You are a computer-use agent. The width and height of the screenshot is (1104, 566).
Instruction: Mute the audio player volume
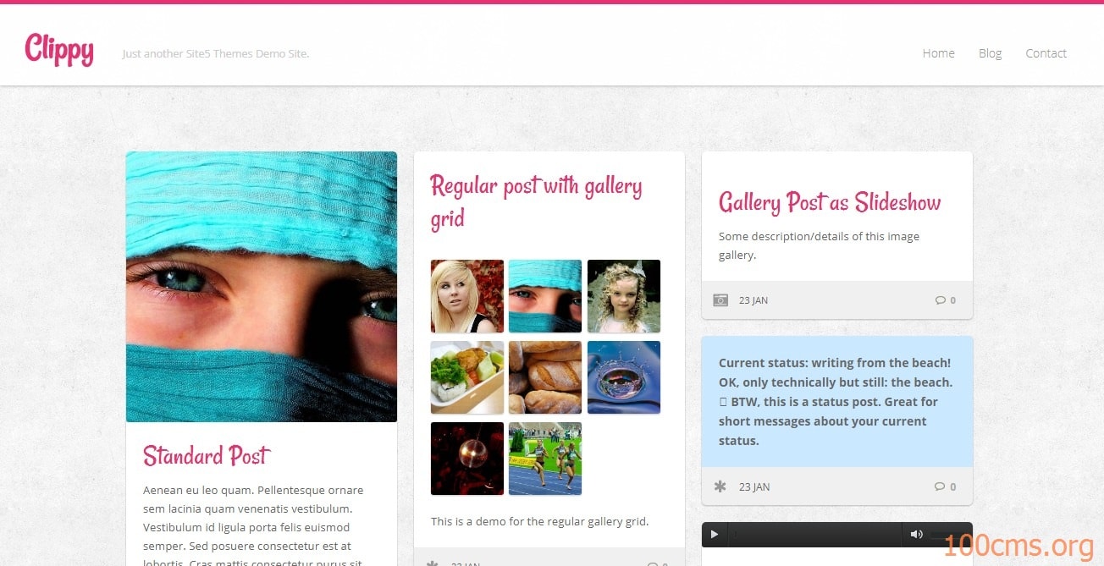click(916, 534)
